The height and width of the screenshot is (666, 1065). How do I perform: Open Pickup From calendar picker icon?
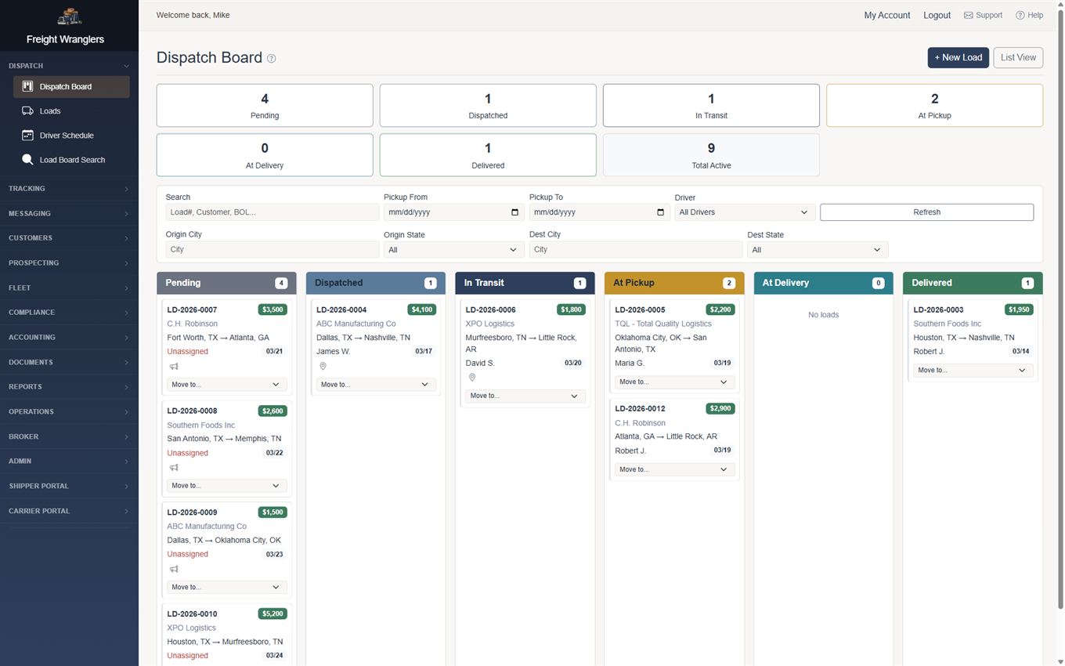[x=514, y=212]
